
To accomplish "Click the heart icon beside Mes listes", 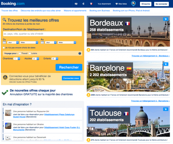I will point(116,4).
